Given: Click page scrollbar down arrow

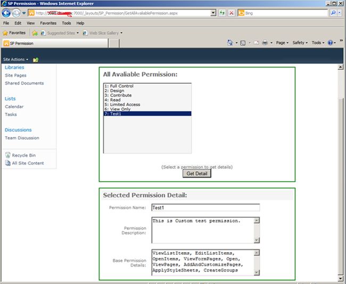Looking at the screenshot, I should (x=341, y=278).
